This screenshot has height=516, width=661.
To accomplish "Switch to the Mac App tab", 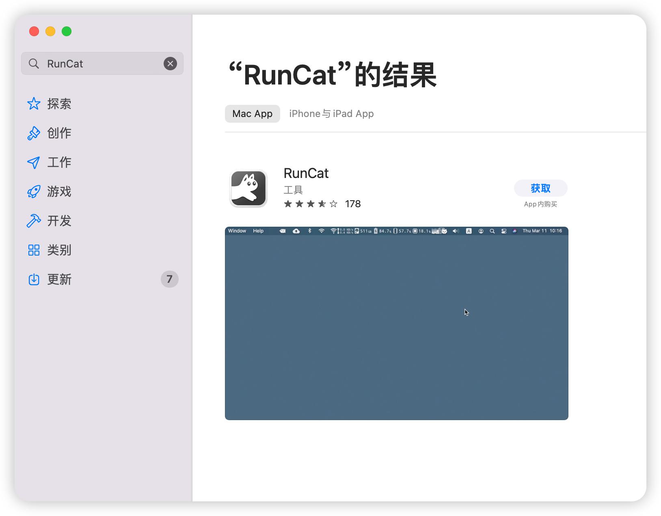I will [x=252, y=113].
